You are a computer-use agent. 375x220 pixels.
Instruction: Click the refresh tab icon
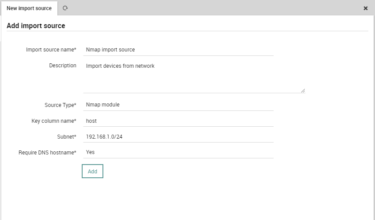(x=65, y=8)
